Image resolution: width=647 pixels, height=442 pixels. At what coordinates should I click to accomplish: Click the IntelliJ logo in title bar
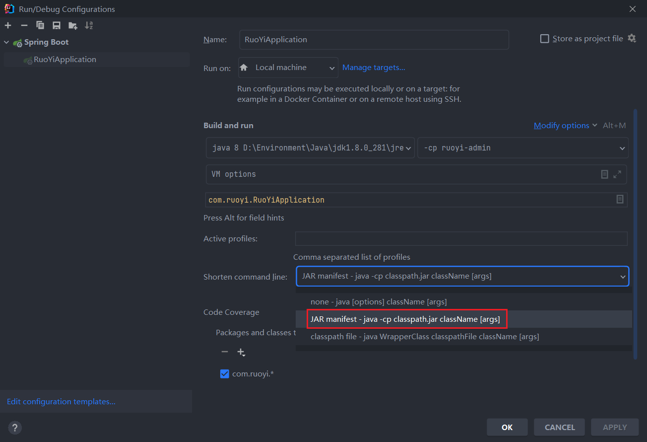click(9, 8)
